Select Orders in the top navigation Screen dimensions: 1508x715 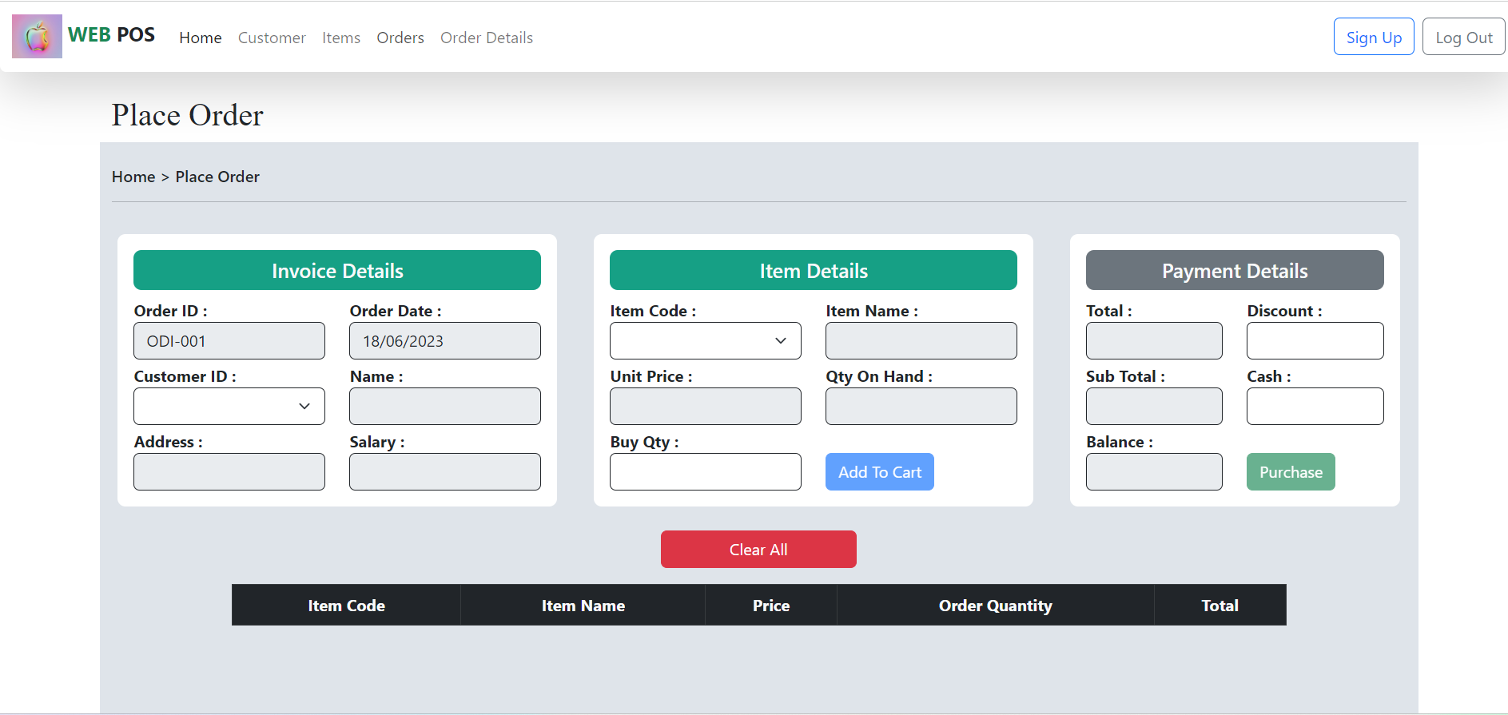click(400, 38)
